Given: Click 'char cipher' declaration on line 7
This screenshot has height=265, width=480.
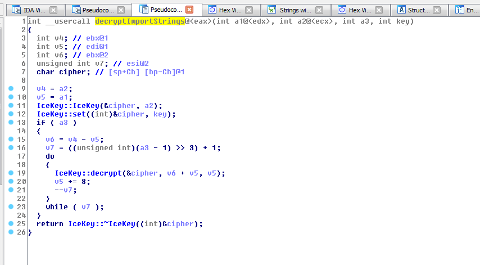Looking at the screenshot, I should [x=64, y=72].
